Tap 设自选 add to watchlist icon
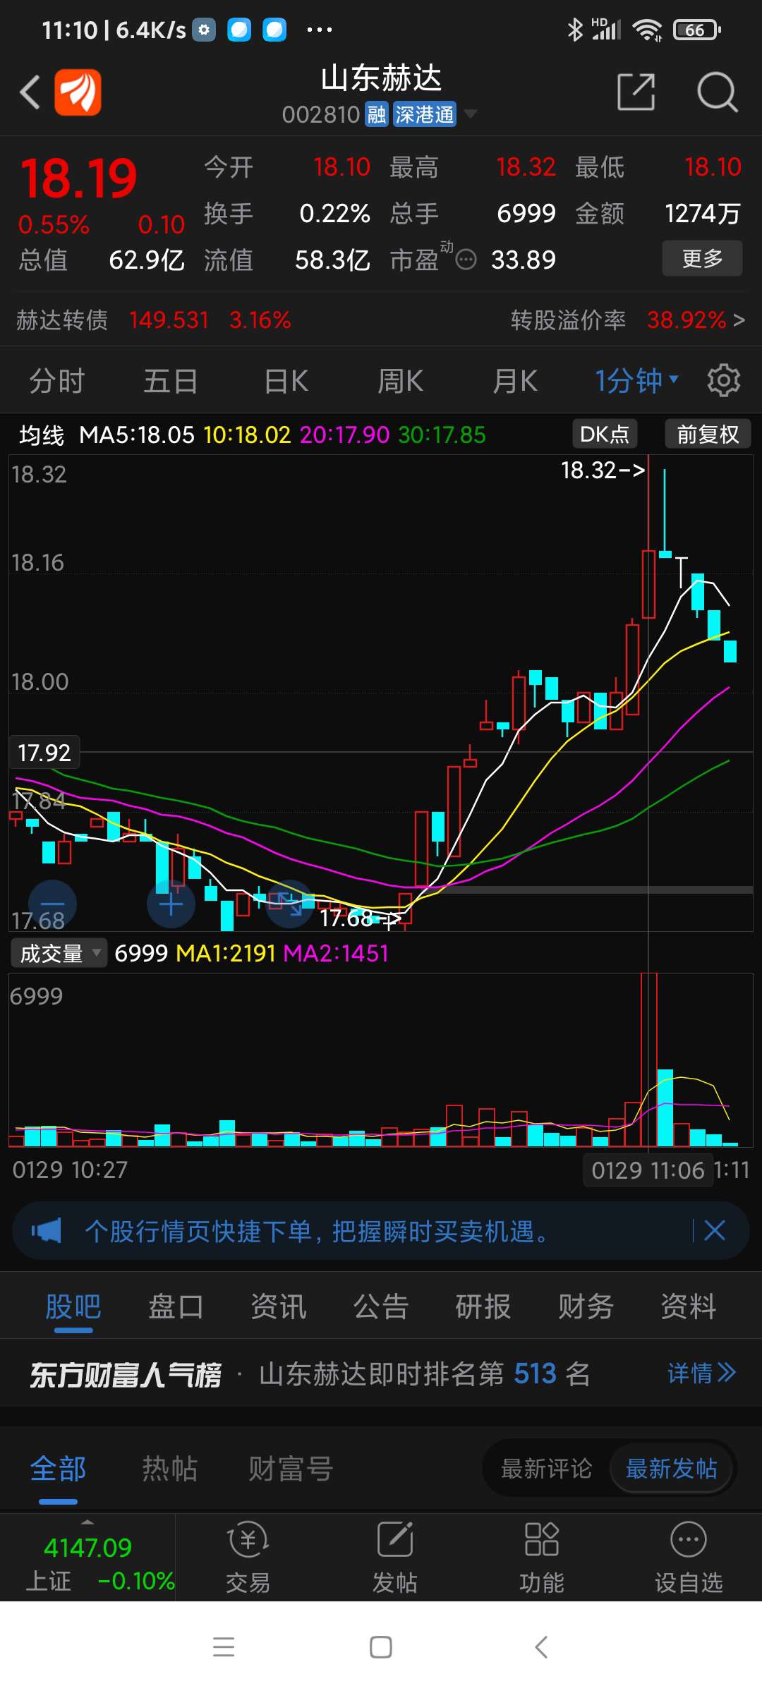 point(689,1558)
